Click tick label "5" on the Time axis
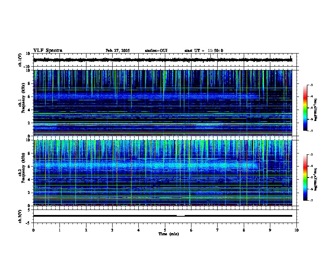 click(x=165, y=230)
